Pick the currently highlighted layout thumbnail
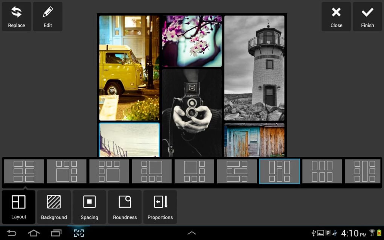Viewport: 384px width, 240px height. [279, 171]
